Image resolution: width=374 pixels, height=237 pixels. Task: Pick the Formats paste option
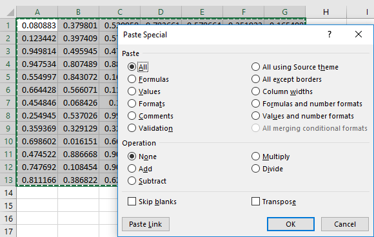(x=132, y=104)
